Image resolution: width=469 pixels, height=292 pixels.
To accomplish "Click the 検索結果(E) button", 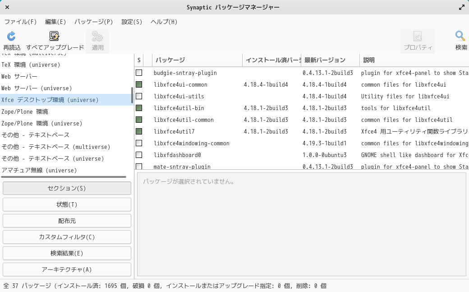I will (67, 253).
